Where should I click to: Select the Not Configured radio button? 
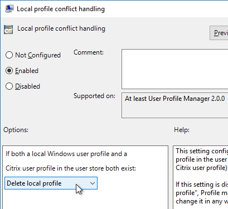(x=9, y=55)
